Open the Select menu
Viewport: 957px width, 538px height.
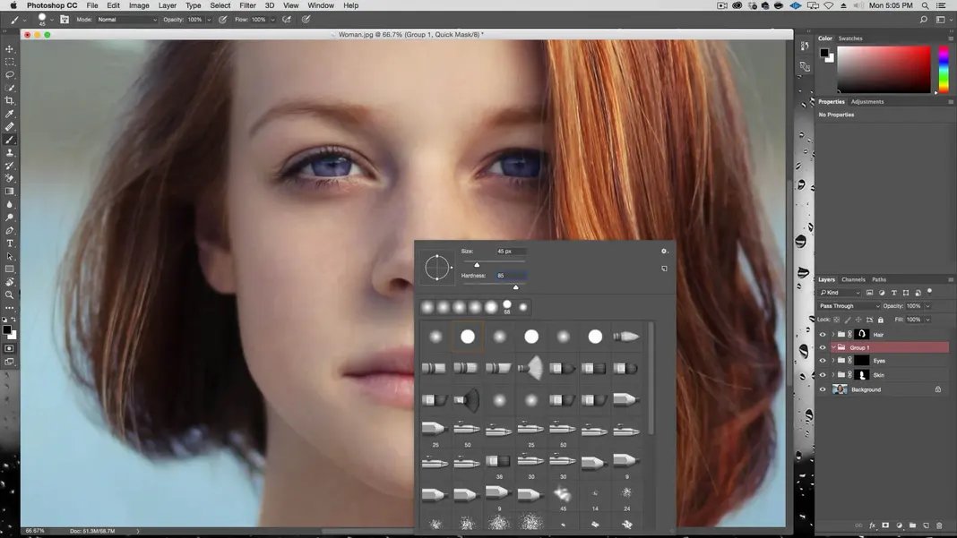click(x=220, y=5)
